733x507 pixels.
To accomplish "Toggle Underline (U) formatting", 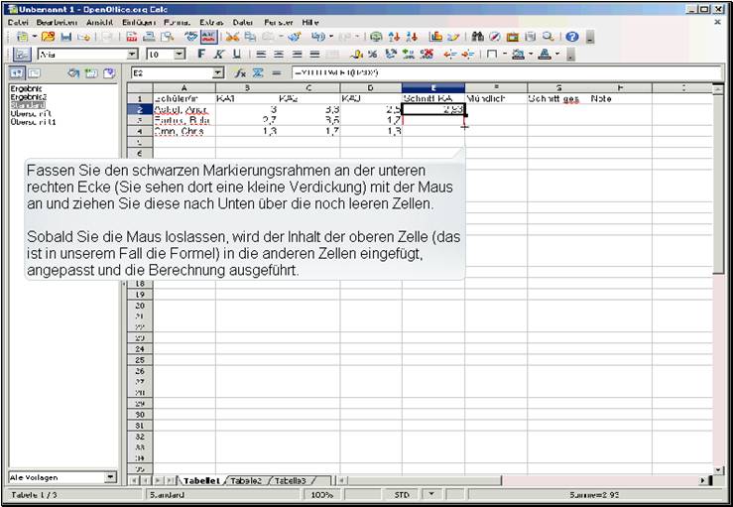I will (x=234, y=55).
